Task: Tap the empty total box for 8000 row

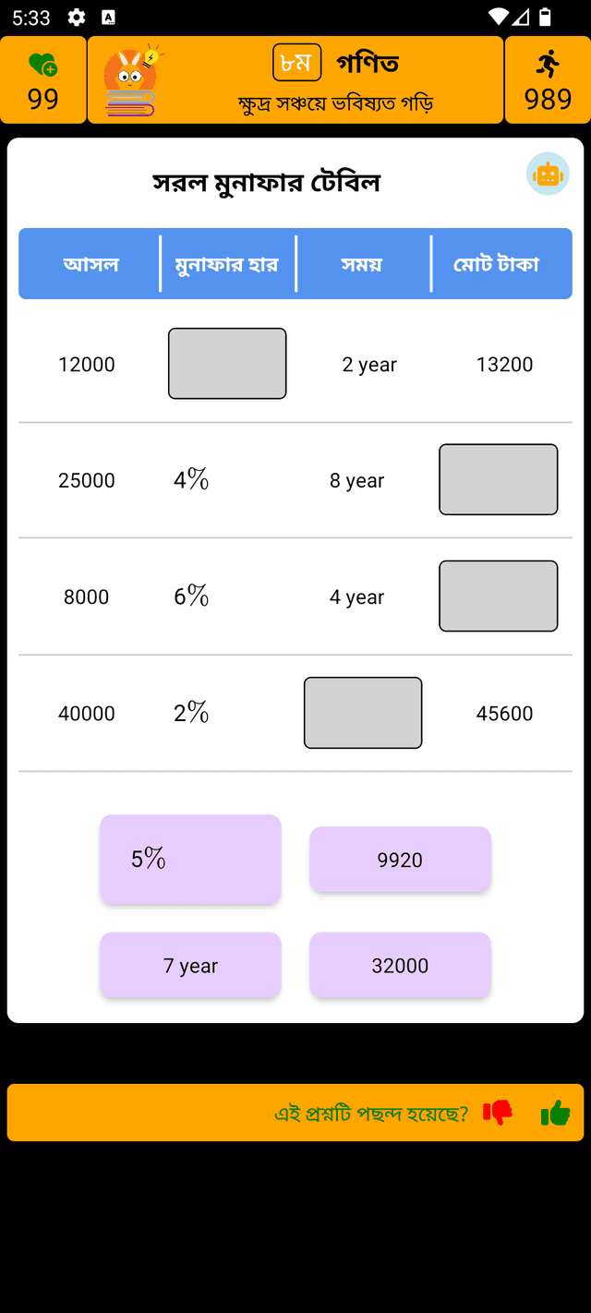Action: (499, 596)
